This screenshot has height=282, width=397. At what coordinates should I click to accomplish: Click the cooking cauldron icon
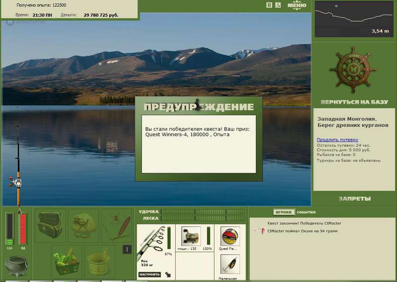pos(17,266)
